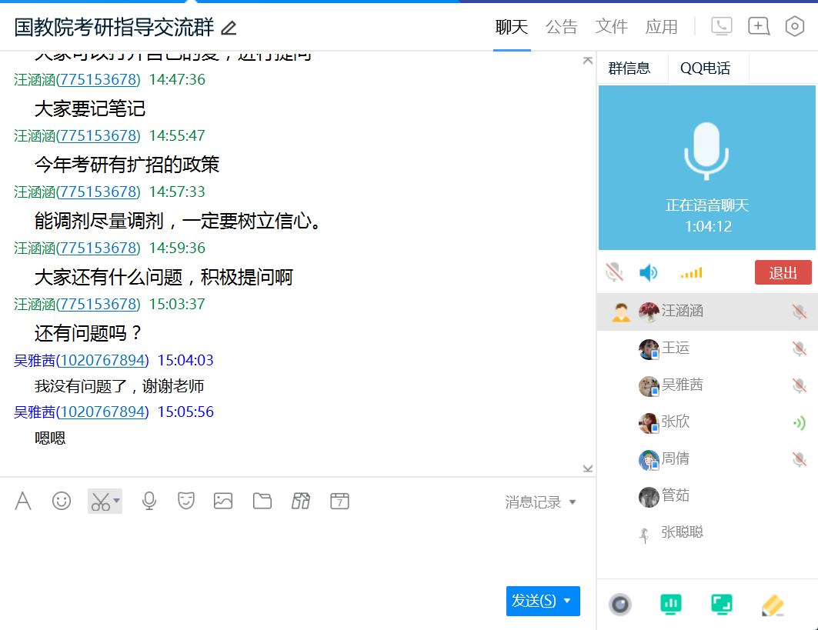
Task: Click the voice message microphone icon
Action: click(149, 501)
